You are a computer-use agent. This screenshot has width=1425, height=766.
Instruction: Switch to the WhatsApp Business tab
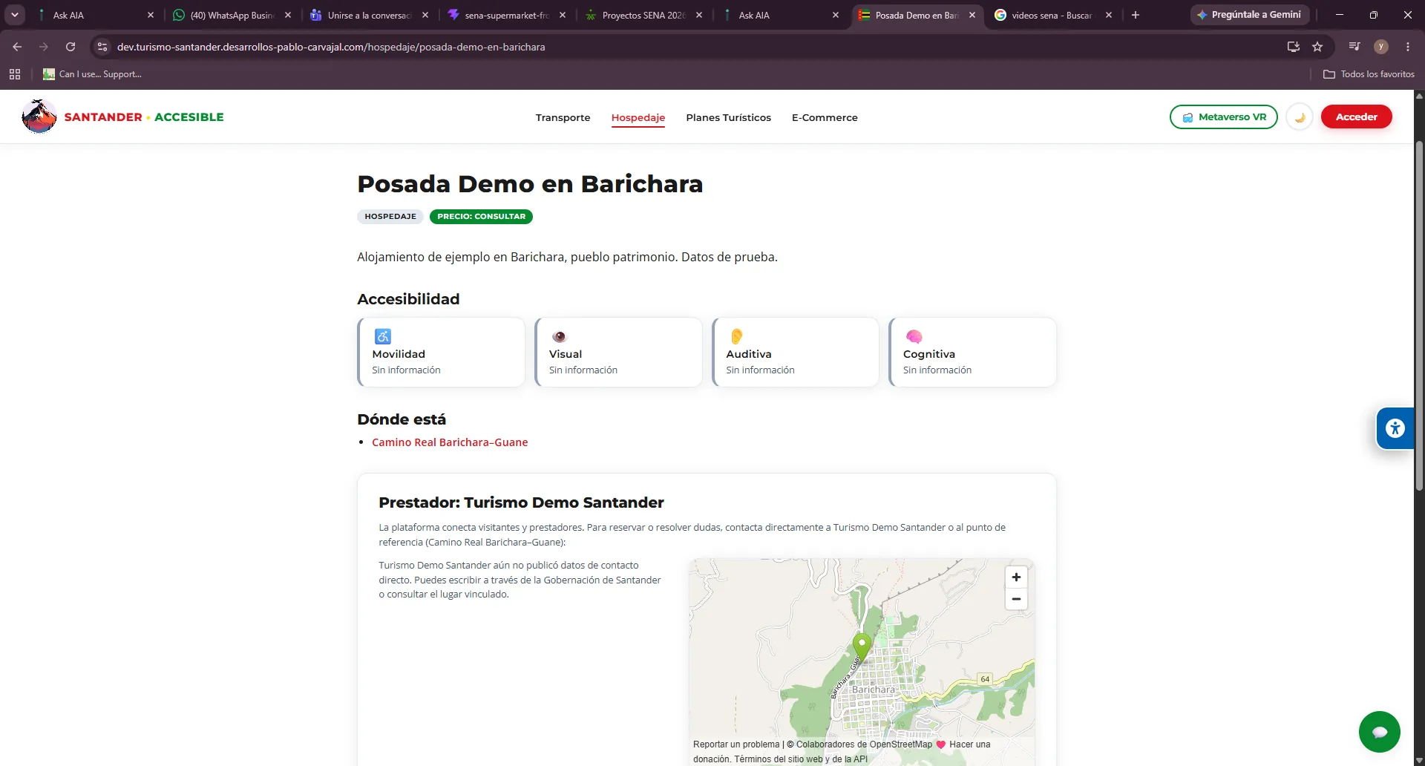(232, 15)
